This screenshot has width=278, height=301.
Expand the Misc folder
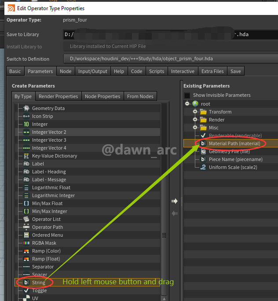click(195, 128)
